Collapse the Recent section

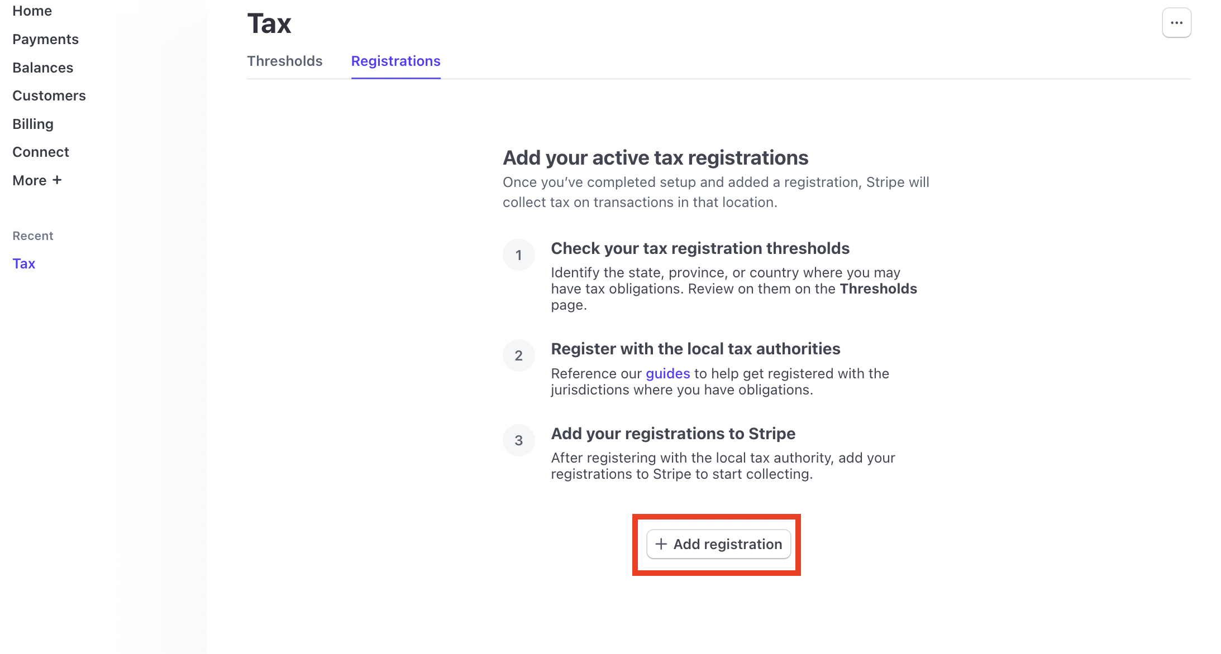[32, 235]
